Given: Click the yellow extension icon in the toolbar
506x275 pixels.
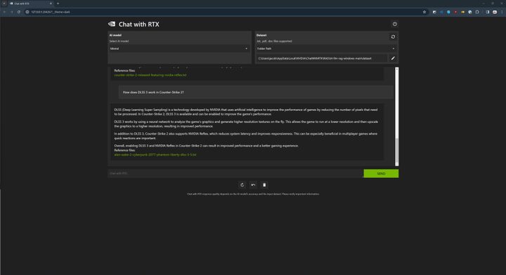Looking at the screenshot, I should click(462, 12).
